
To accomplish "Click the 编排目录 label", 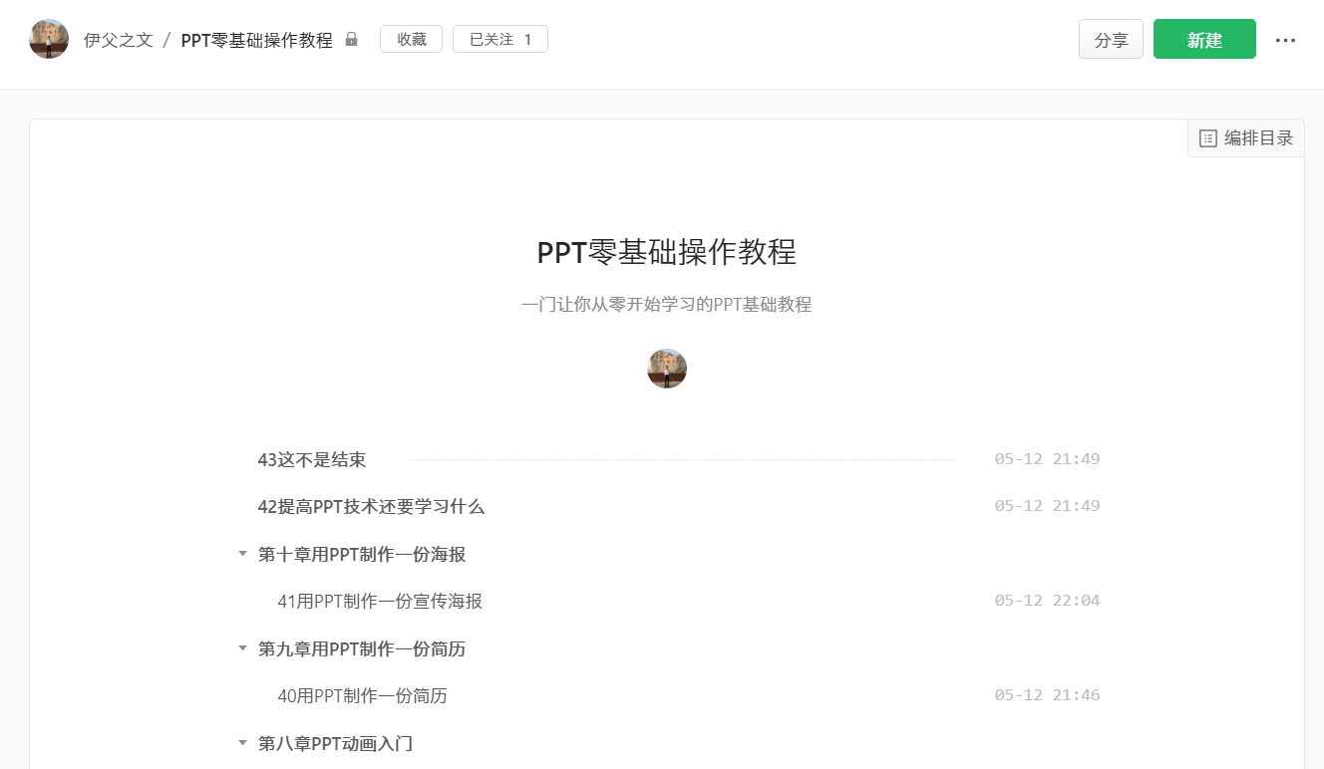I will pos(1258,138).
